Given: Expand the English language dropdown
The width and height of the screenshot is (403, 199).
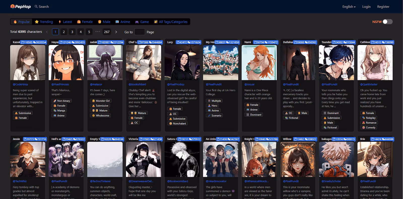Looking at the screenshot, I should point(349,7).
